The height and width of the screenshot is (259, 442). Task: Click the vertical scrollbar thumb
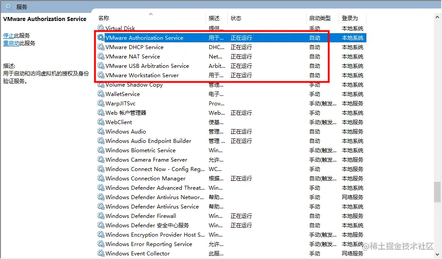tap(437, 192)
